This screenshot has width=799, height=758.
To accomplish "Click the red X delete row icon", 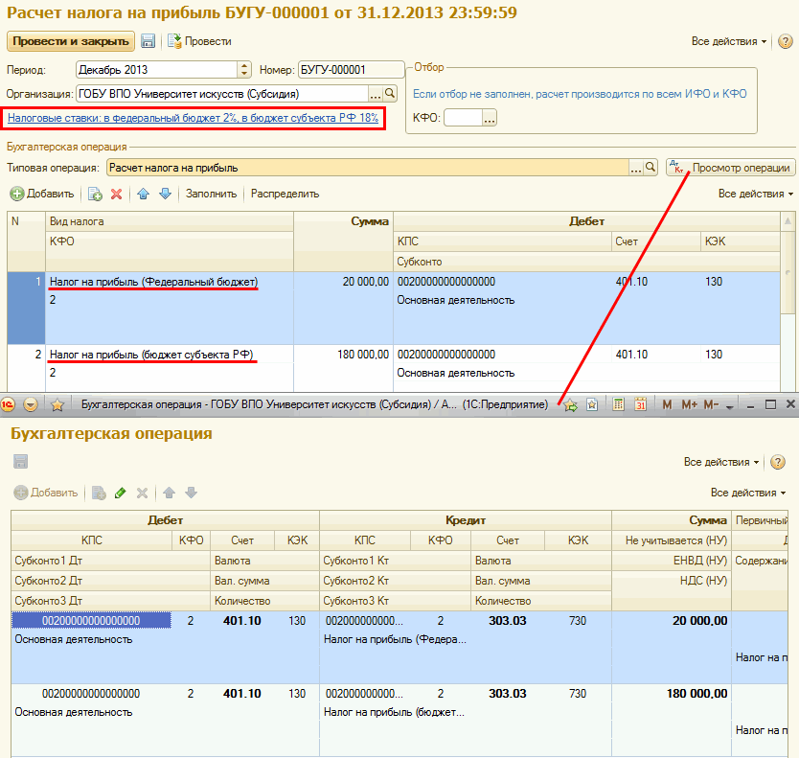I will point(117,194).
